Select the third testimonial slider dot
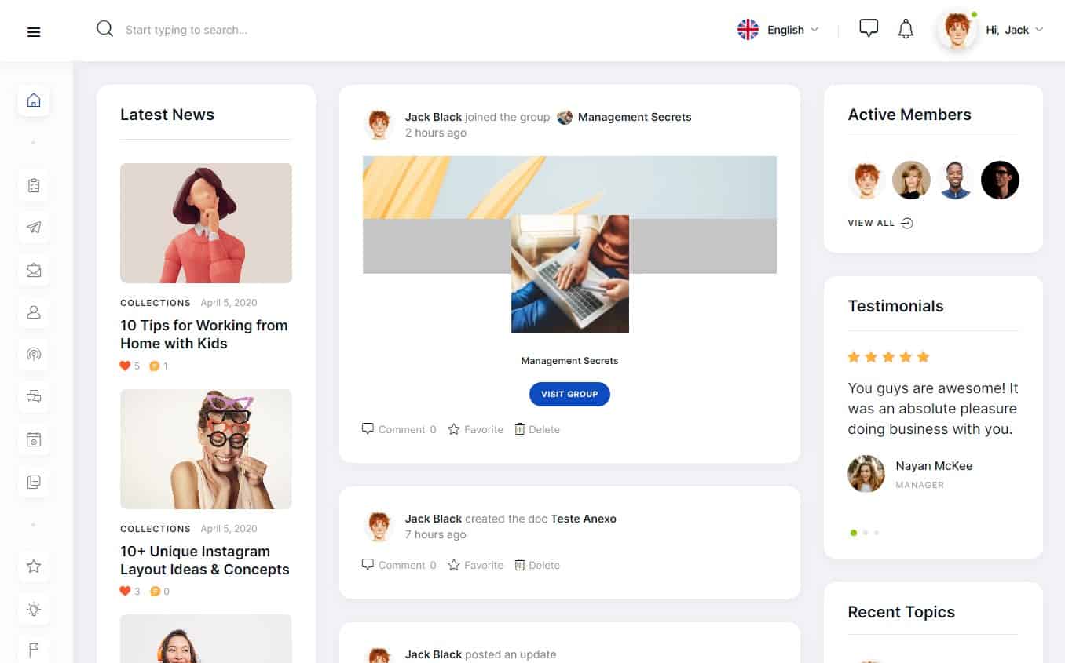The image size is (1065, 663). (x=877, y=533)
